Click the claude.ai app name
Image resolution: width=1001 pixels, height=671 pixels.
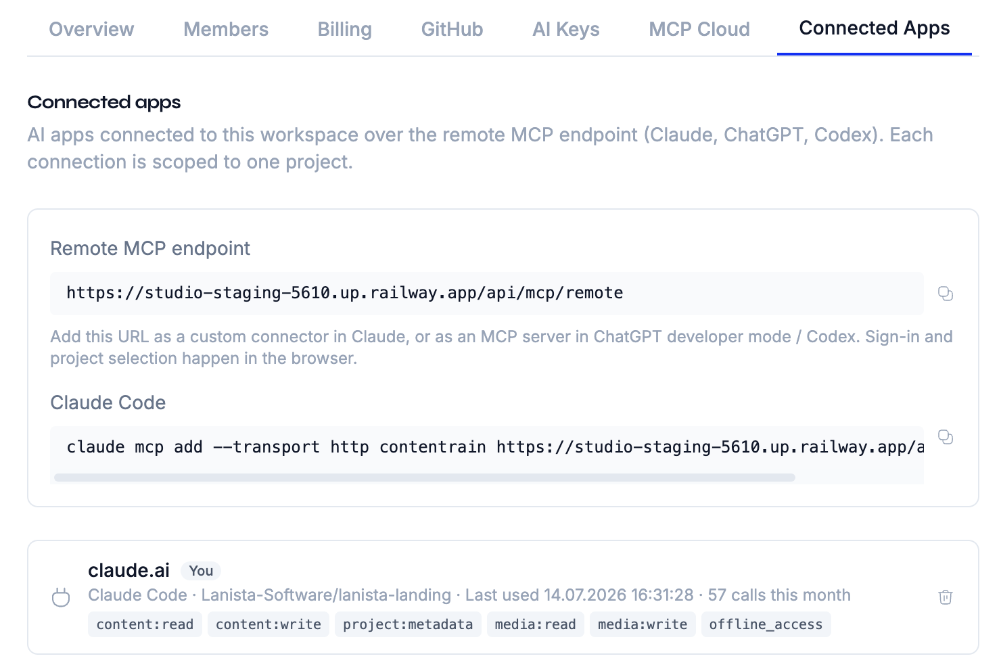(129, 570)
